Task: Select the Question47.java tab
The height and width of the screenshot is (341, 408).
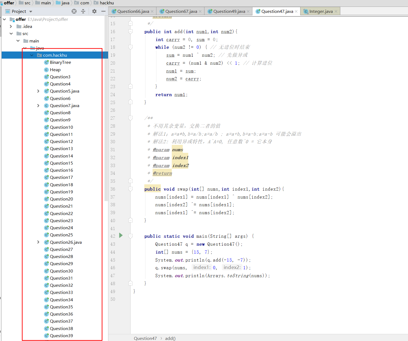Action: (277, 11)
